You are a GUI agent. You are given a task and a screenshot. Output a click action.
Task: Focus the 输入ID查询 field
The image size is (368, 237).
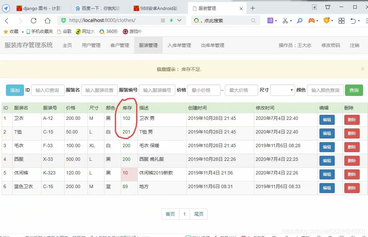pyautogui.click(x=48, y=90)
